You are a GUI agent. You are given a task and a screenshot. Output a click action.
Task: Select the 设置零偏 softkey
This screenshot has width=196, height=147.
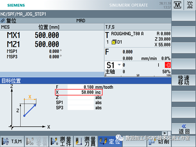click(x=36, y=141)
